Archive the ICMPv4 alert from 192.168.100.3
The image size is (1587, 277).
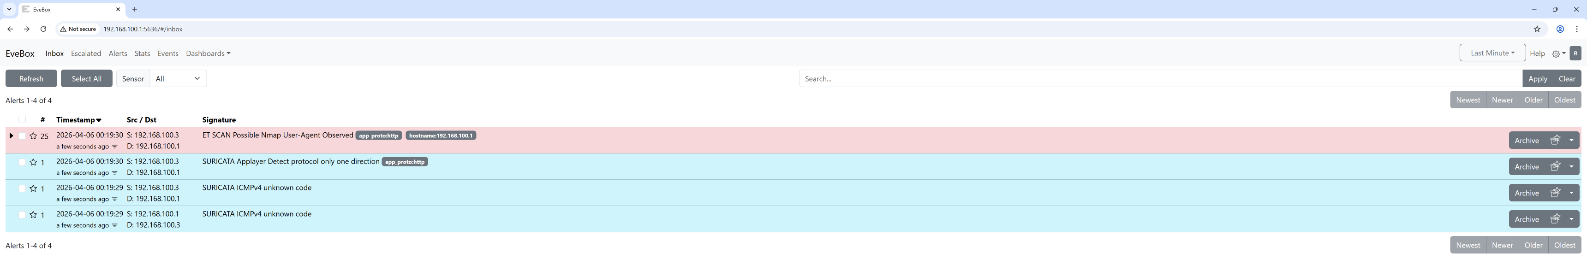1527,193
